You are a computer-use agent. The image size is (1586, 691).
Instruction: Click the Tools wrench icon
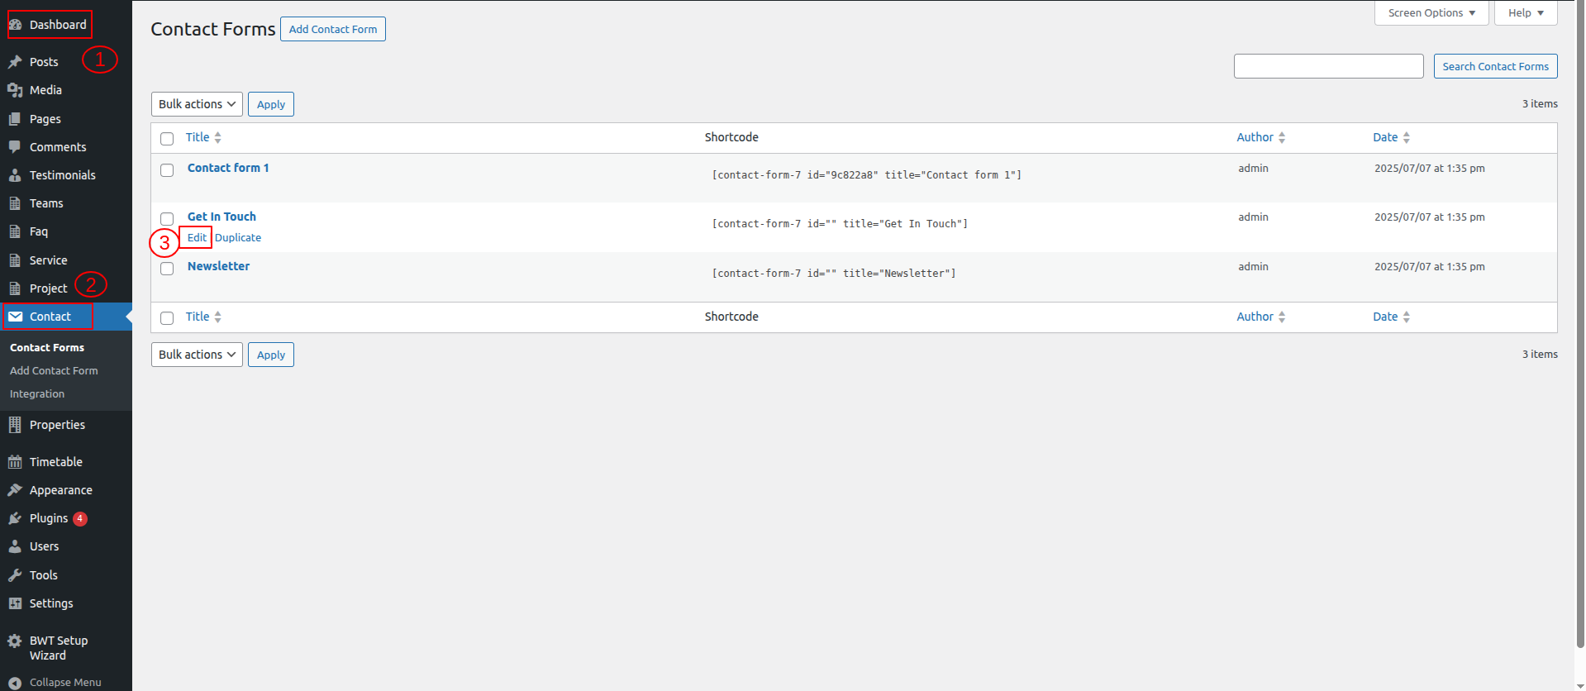tap(15, 575)
